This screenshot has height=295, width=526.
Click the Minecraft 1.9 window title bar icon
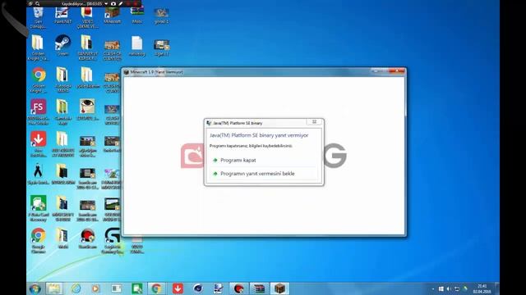pyautogui.click(x=126, y=72)
